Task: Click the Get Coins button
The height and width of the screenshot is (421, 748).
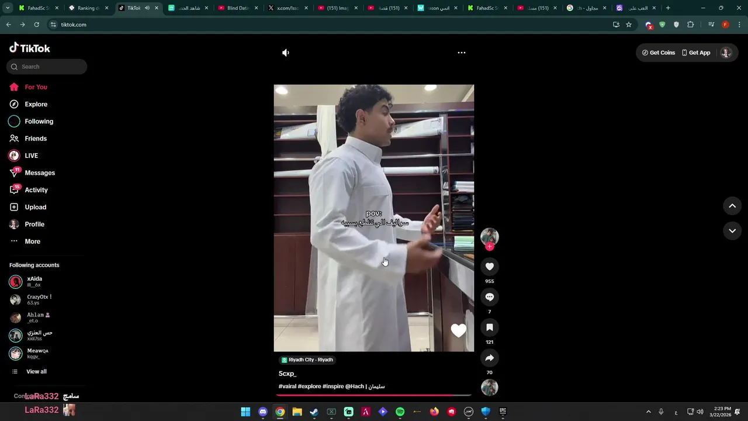Action: tap(659, 53)
